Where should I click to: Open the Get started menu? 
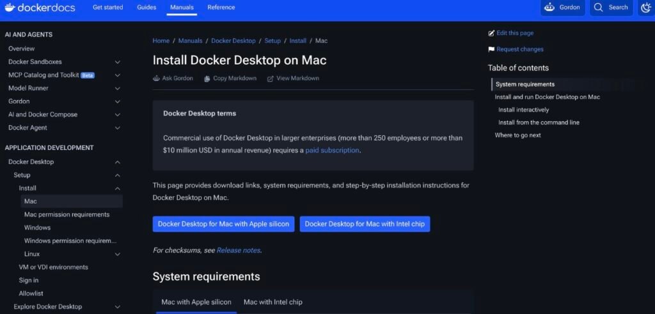coord(107,7)
